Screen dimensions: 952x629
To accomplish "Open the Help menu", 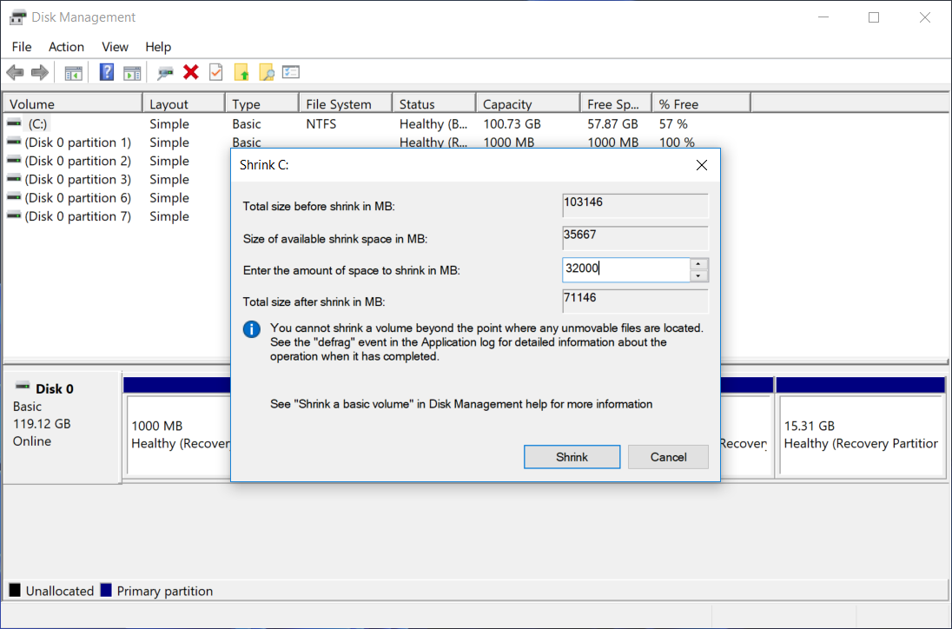I will tap(158, 47).
